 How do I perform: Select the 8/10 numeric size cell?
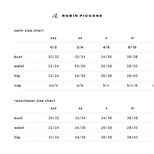tap(132, 47)
